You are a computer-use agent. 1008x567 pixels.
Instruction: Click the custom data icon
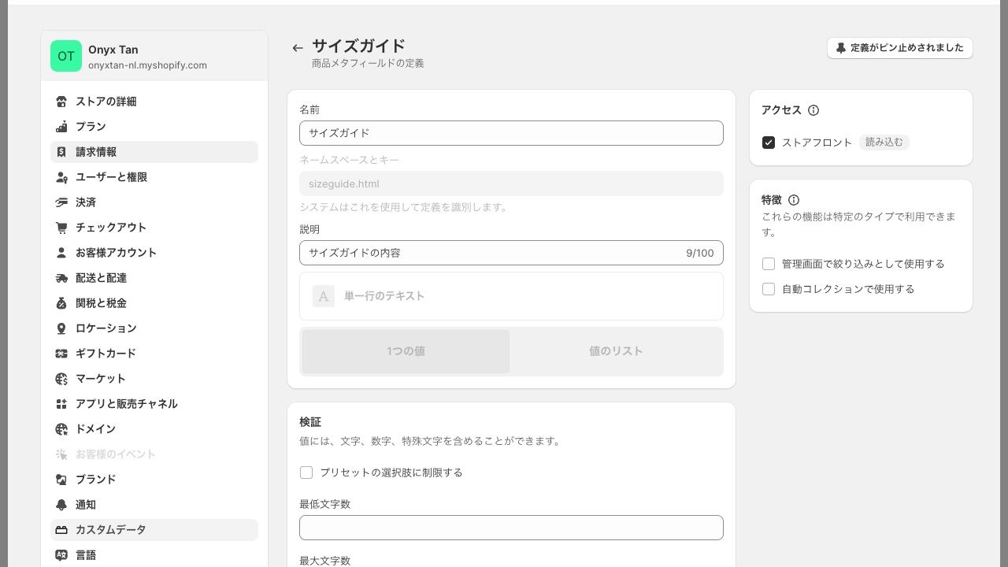tap(61, 530)
